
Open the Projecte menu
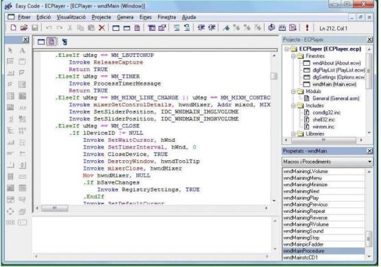pos(101,17)
